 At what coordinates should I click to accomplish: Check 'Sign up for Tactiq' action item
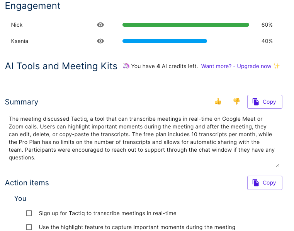[x=29, y=213]
